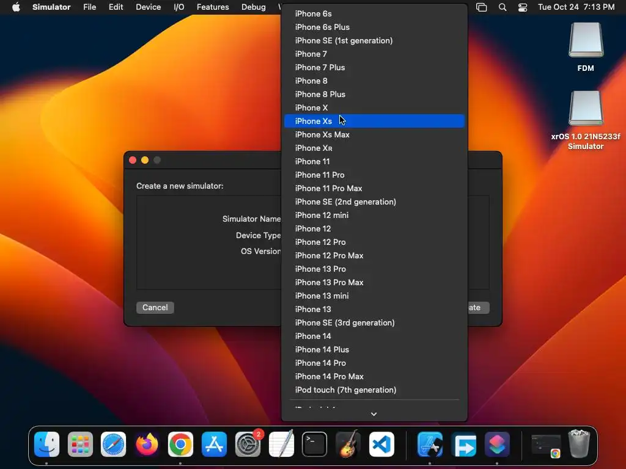Select iPhone 13 mini

point(374,296)
